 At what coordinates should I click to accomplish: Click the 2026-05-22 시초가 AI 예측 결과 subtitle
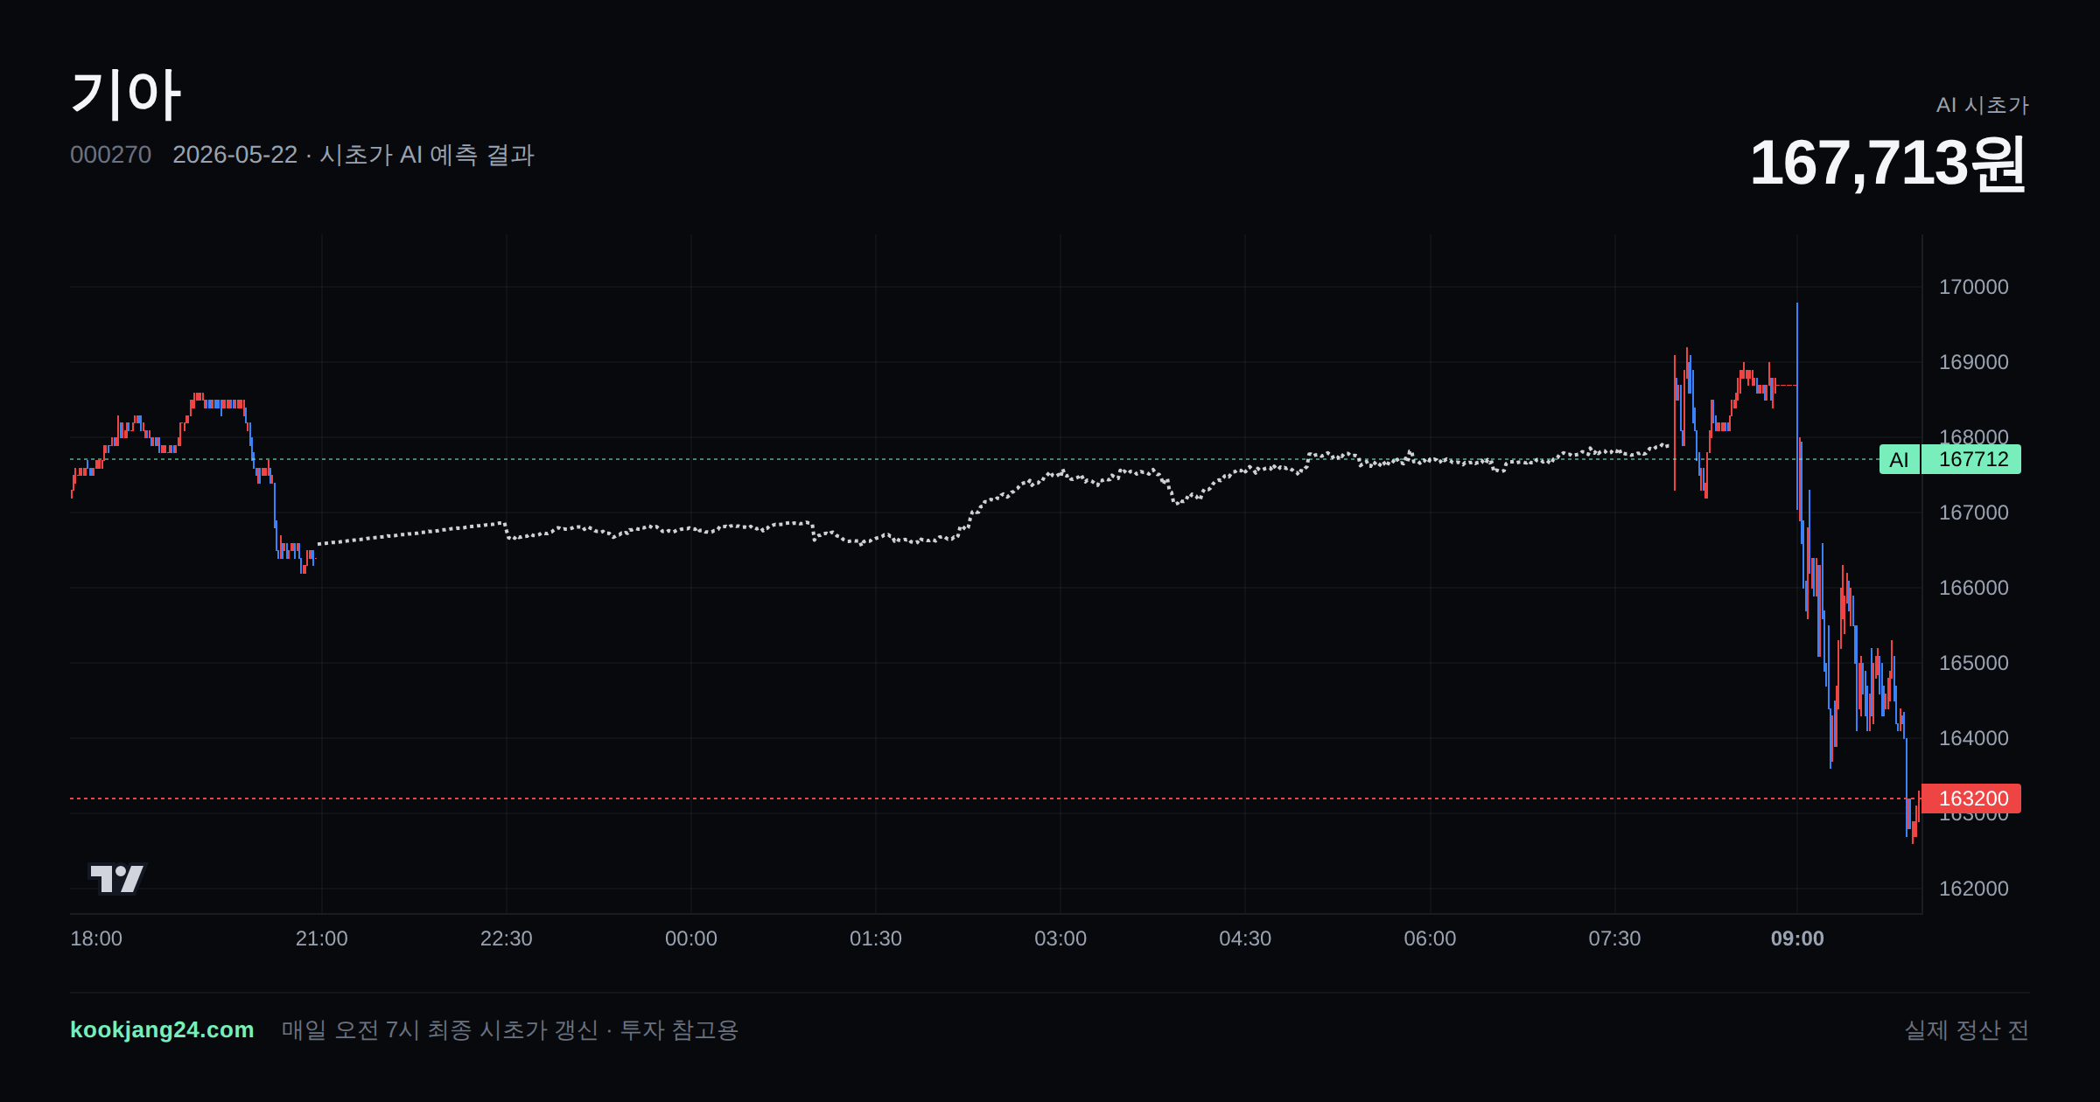point(353,155)
